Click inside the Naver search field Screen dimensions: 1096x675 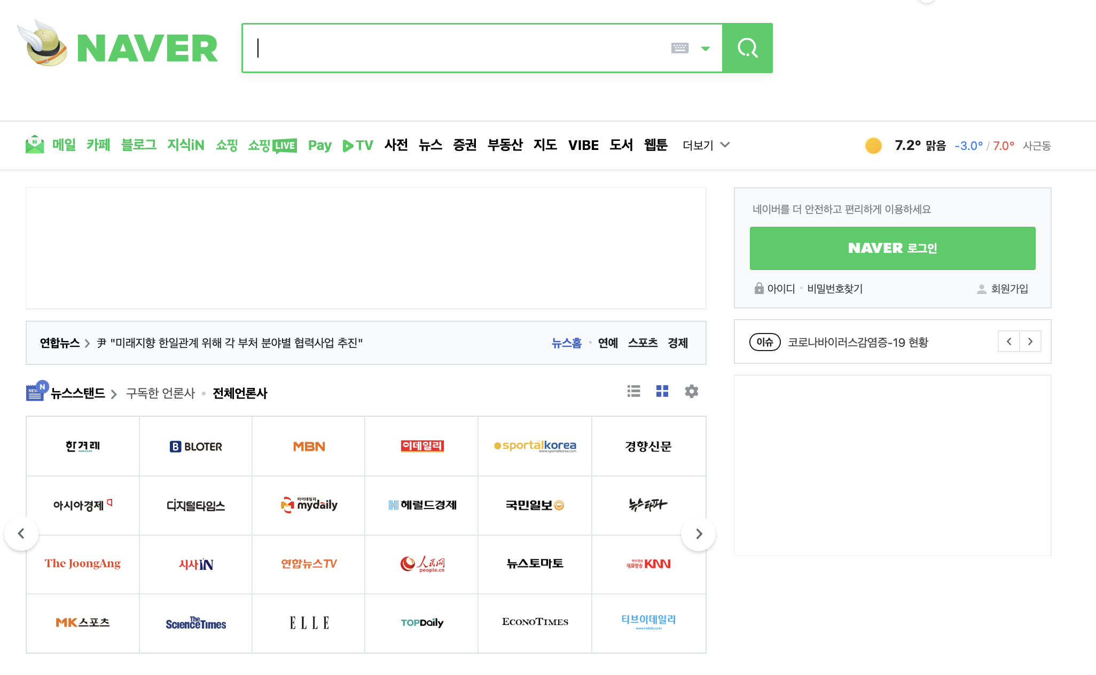coord(454,48)
